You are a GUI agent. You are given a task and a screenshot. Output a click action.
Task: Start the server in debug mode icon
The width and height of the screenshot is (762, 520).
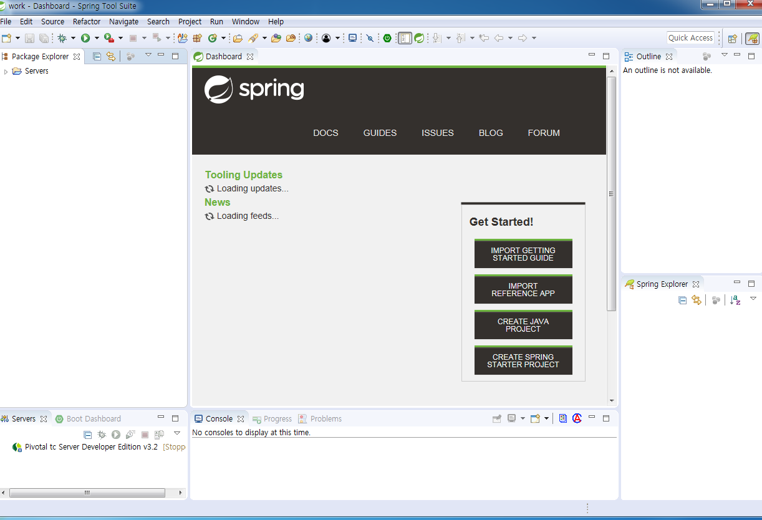pyautogui.click(x=102, y=435)
